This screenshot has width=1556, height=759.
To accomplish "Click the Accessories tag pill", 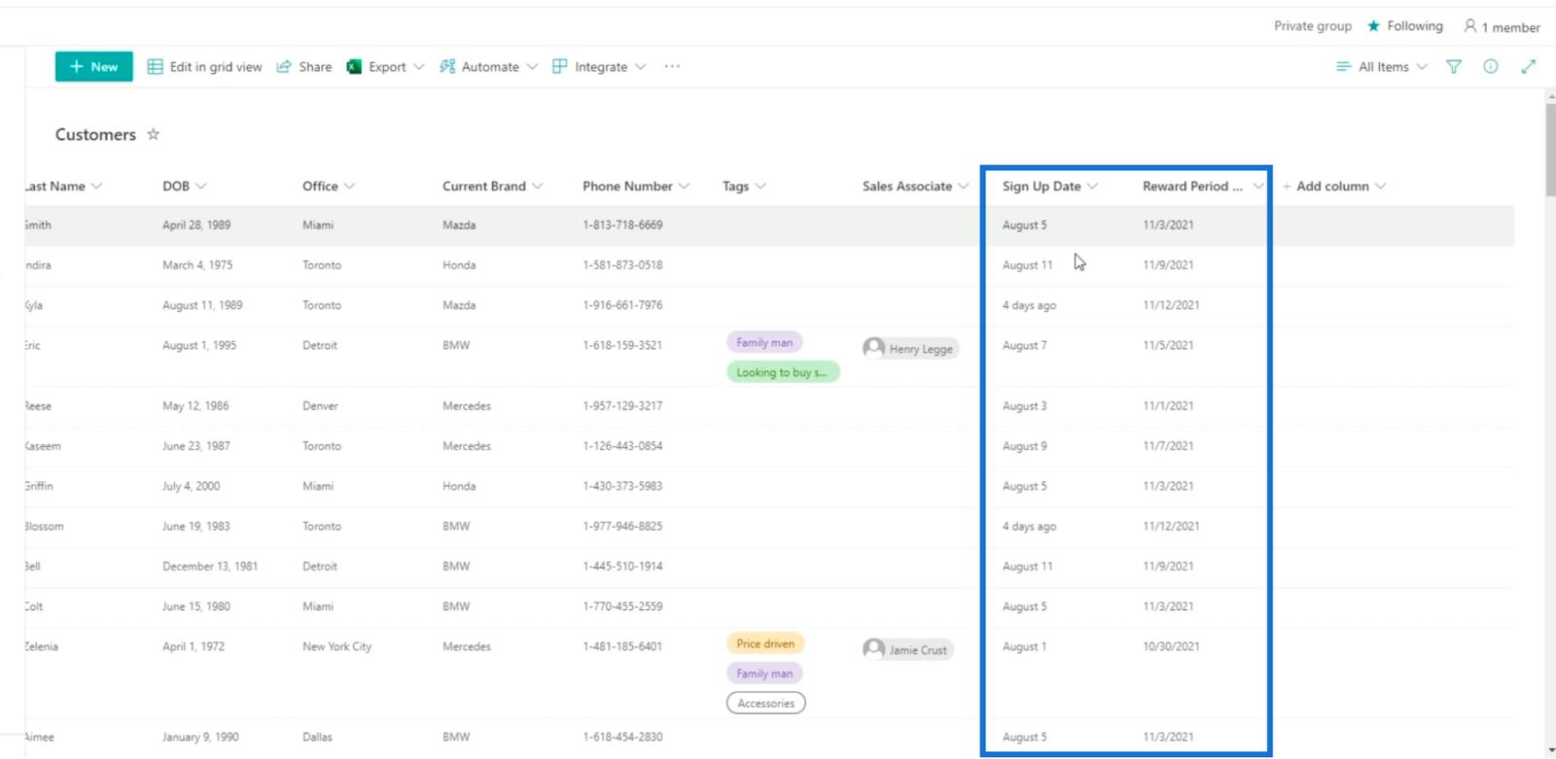I will [x=766, y=704].
